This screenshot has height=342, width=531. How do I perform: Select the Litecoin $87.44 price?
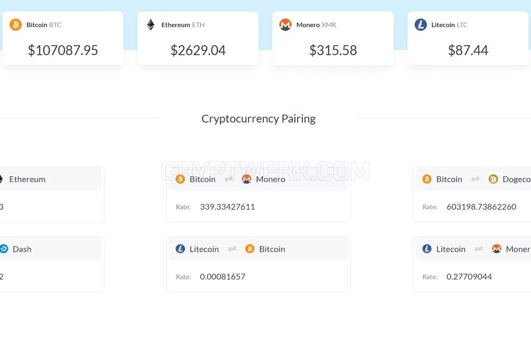[468, 50]
